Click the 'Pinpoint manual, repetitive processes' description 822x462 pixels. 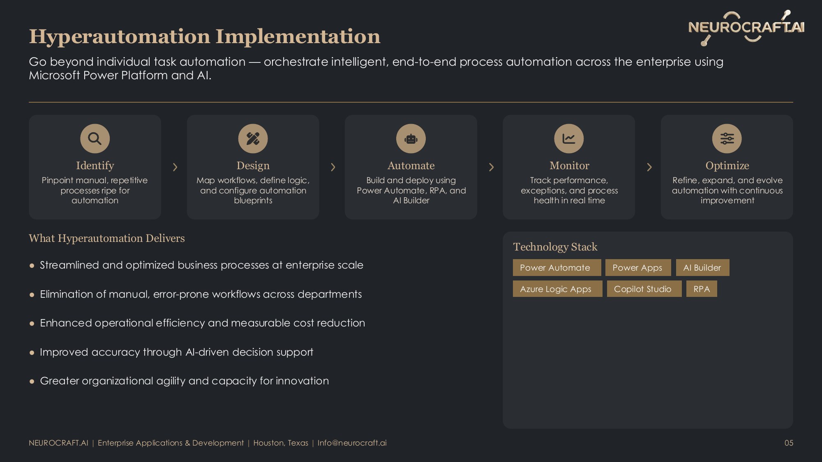pyautogui.click(x=95, y=191)
